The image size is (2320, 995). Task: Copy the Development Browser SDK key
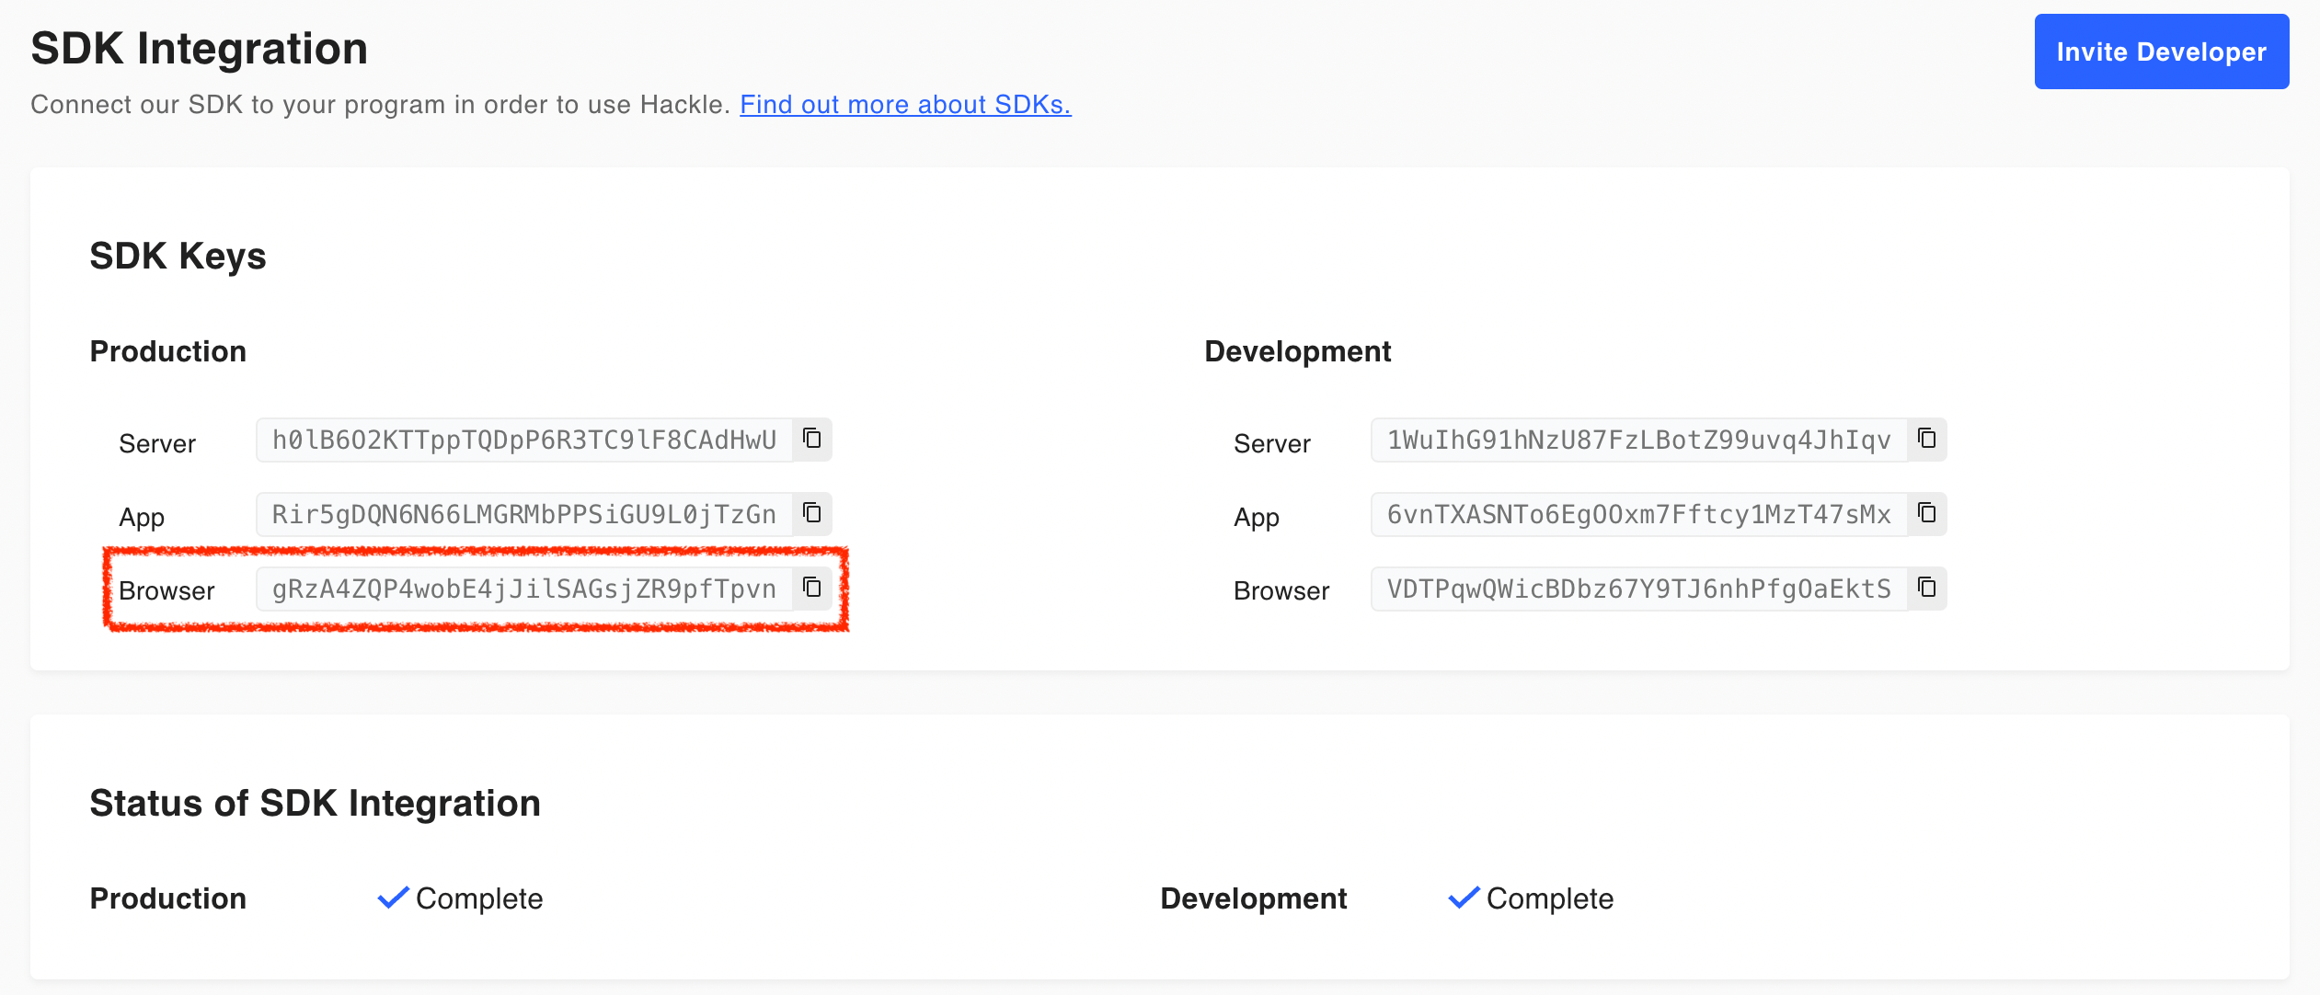coord(1926,588)
